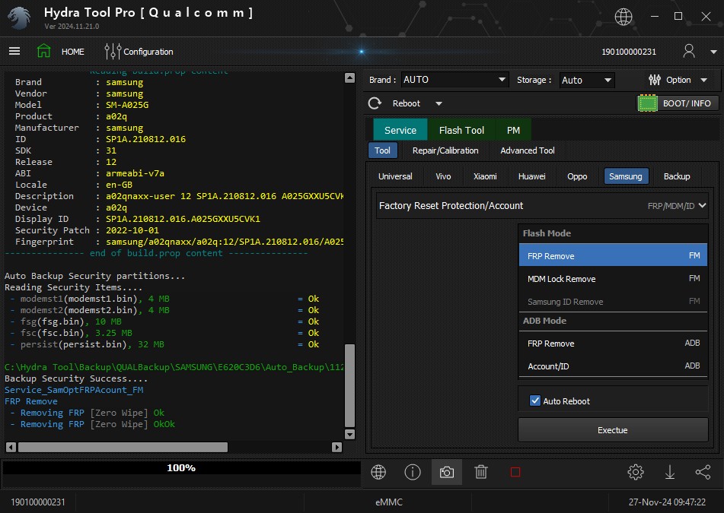This screenshot has width=724, height=513.
Task: Expand the Option dropdown arrow
Action: 703,81
